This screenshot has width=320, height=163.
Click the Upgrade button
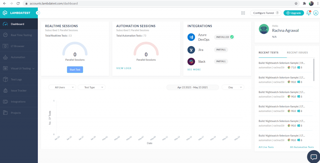pos(293,13)
